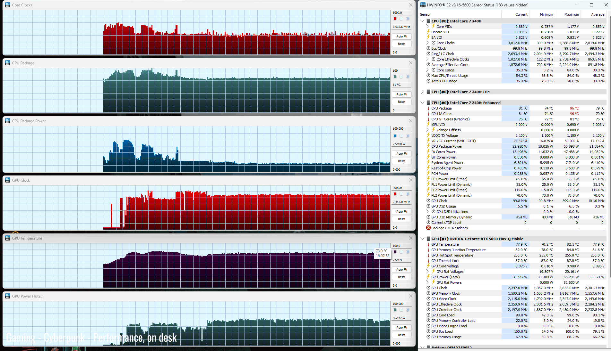Click Reset in the GPU Temperature graph
The width and height of the screenshot is (611, 351).
coord(401,277)
